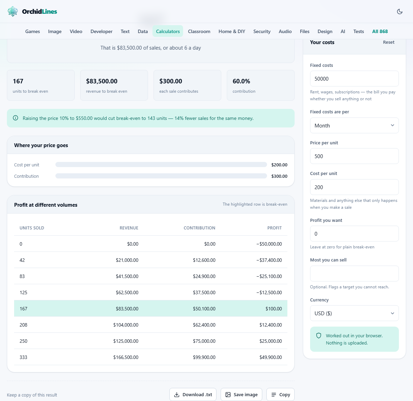
Task: Open the Currency USD ($) dropdown
Action: 354,313
